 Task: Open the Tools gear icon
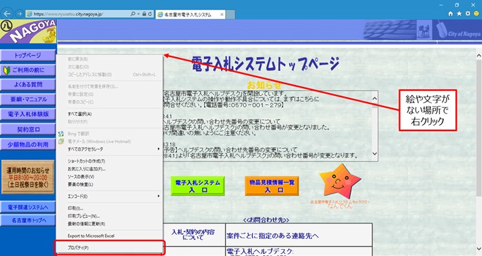[468, 14]
